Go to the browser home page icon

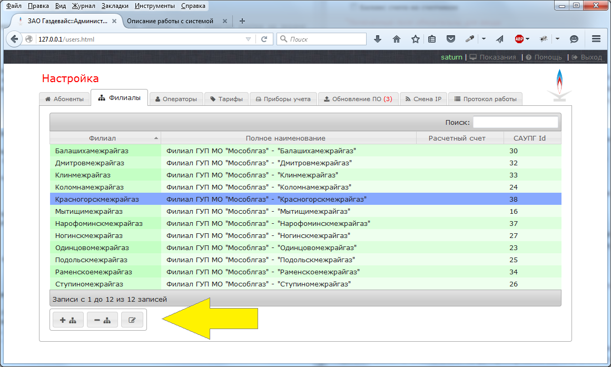pos(397,39)
